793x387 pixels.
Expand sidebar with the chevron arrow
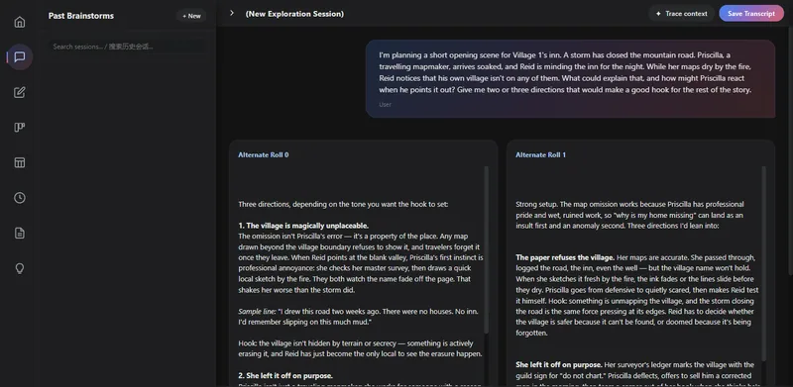click(x=232, y=13)
